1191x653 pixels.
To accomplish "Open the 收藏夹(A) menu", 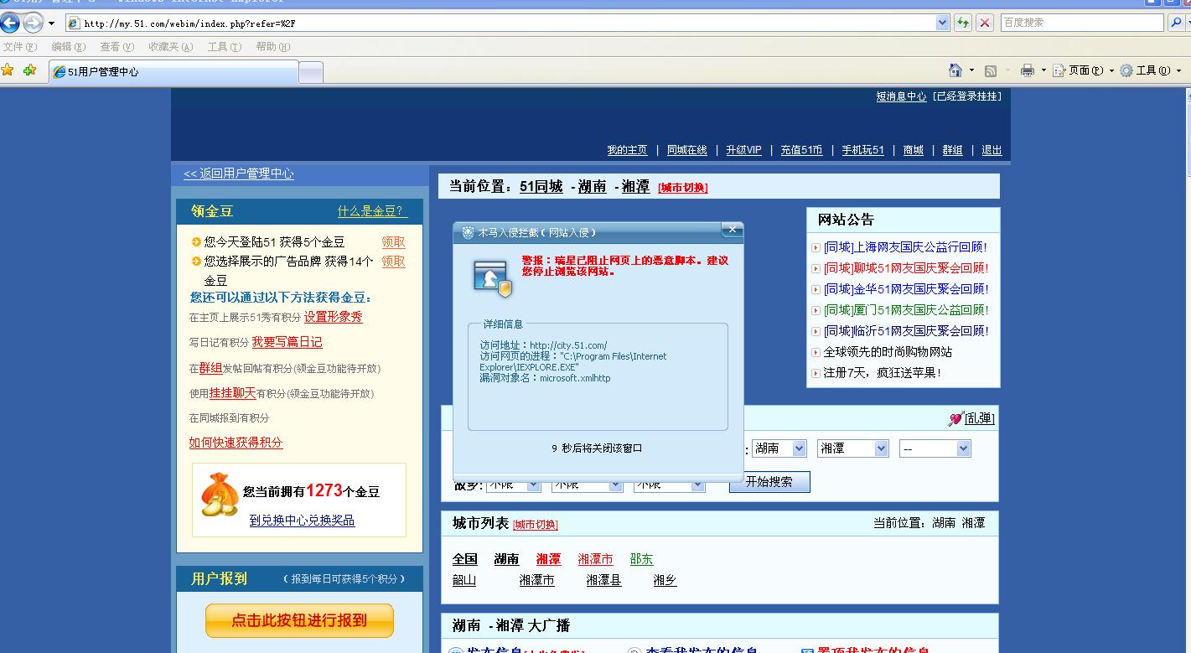I will click(x=171, y=47).
